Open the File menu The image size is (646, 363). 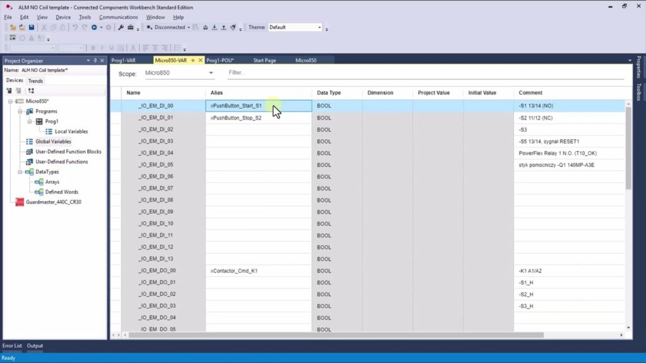tap(8, 17)
